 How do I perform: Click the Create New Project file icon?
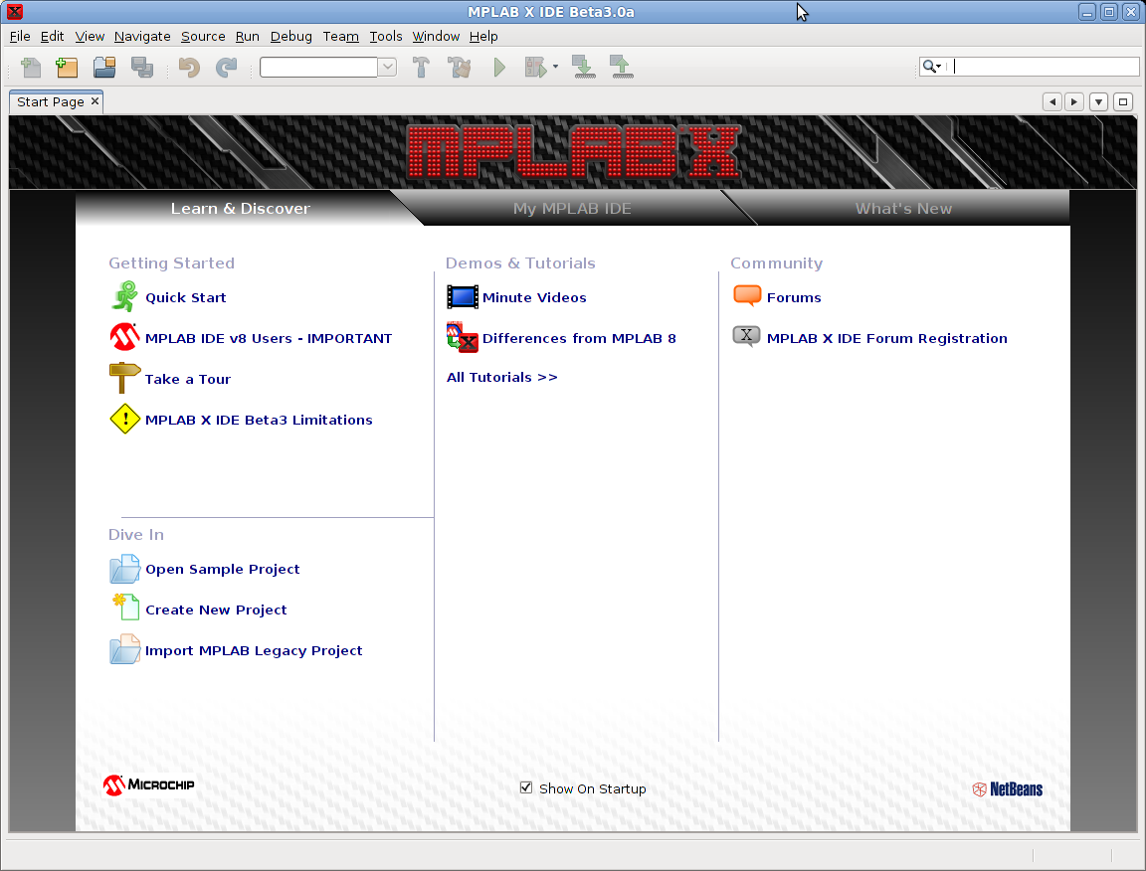125,608
